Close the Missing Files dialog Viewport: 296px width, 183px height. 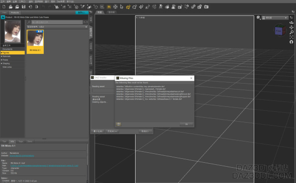click(x=191, y=78)
